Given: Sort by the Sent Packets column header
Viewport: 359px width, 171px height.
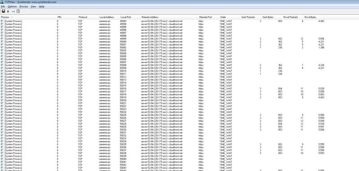Looking at the screenshot, I should tap(248, 17).
